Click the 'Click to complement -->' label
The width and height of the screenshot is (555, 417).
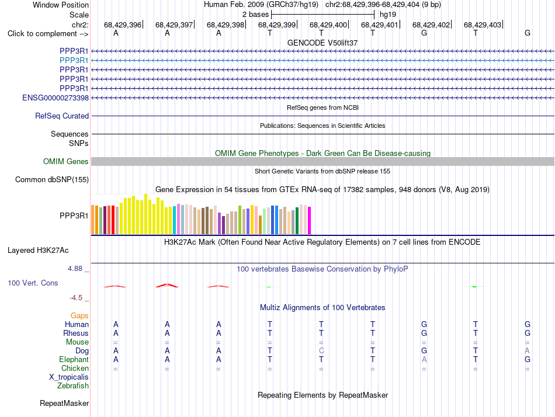(x=48, y=34)
